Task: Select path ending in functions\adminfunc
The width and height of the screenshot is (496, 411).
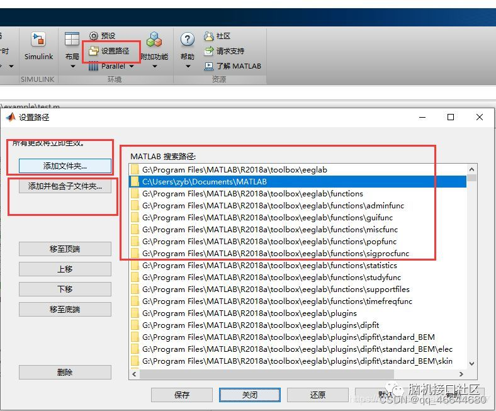Action: (x=298, y=206)
